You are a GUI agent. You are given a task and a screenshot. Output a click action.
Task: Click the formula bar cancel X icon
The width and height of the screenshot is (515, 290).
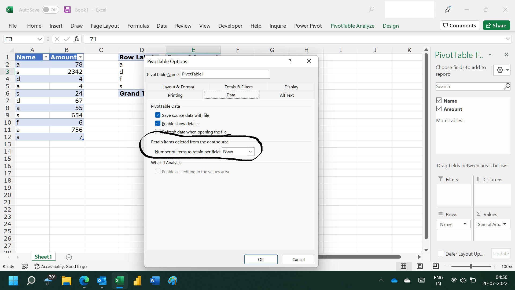[57, 39]
